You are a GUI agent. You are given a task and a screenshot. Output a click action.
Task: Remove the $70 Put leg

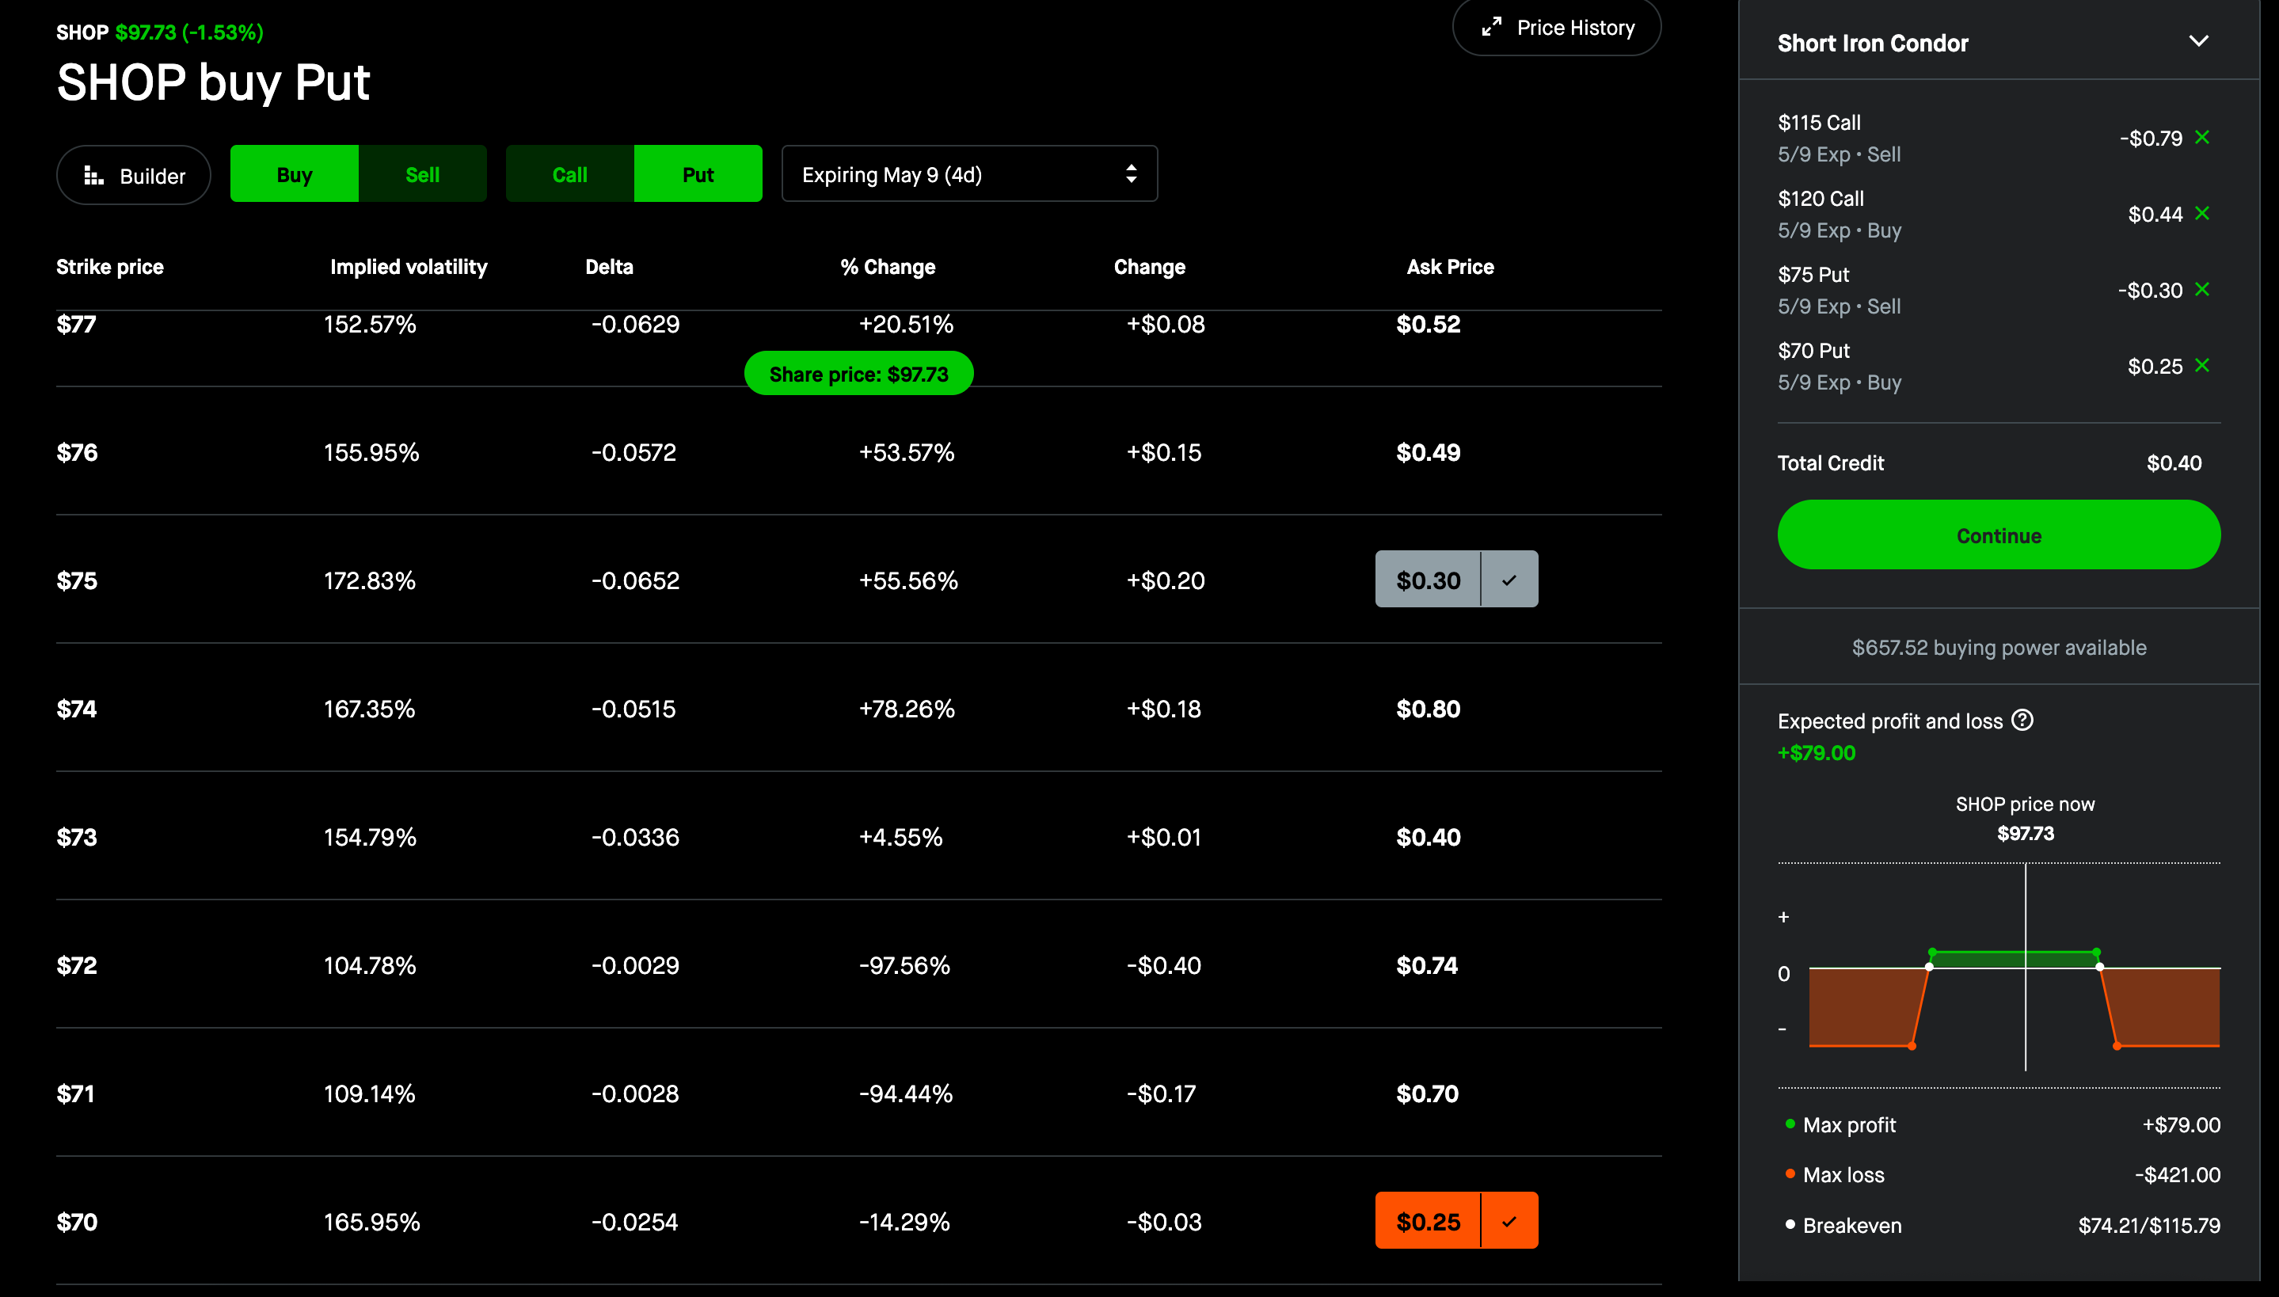2202,365
